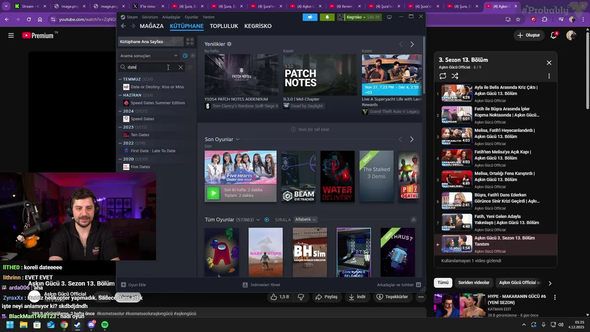Open Görünüm menu
Image resolution: width=590 pixels, height=332 pixels.
coord(150,17)
